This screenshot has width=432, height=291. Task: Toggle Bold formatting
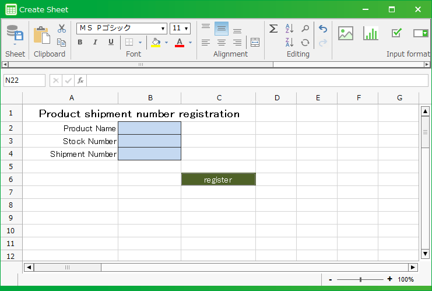pos(80,43)
